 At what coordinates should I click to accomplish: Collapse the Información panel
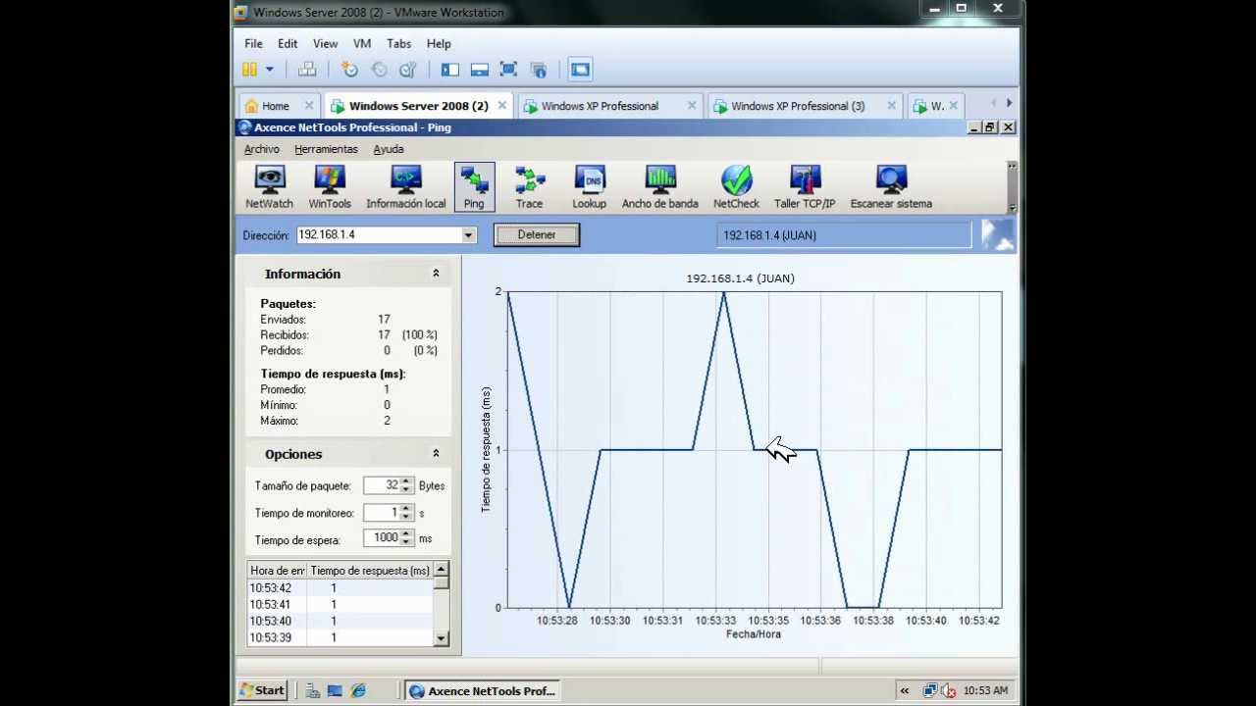436,274
